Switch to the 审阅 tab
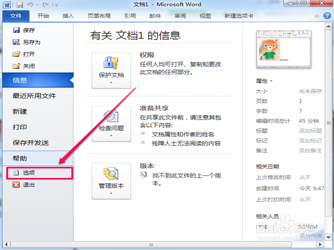 (x=180, y=16)
